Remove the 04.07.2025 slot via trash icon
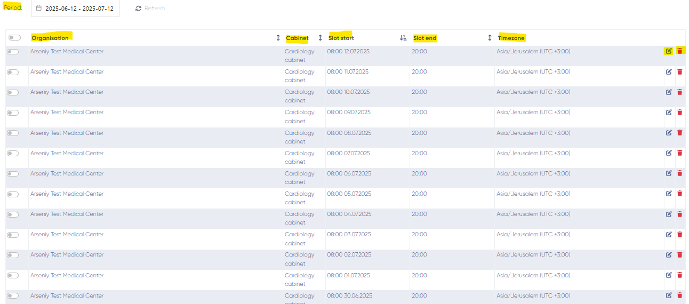The height and width of the screenshot is (304, 689). point(680,214)
